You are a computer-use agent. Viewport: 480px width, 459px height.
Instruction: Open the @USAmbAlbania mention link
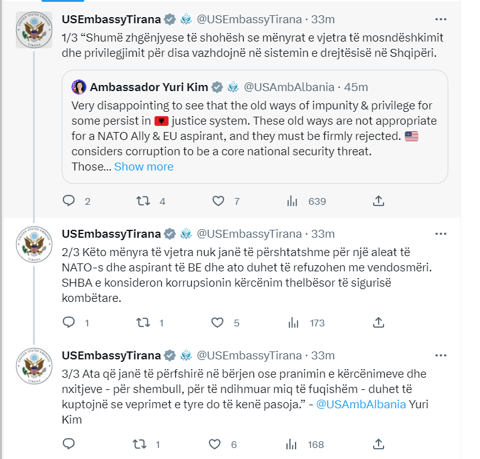(361, 404)
